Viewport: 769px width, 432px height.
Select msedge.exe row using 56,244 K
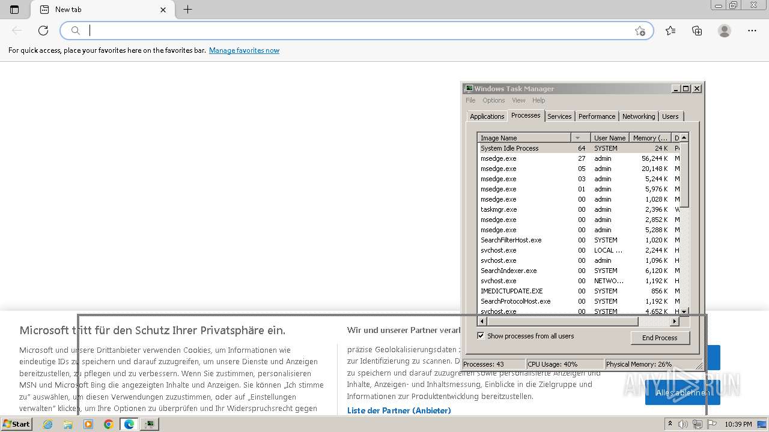(x=579, y=158)
